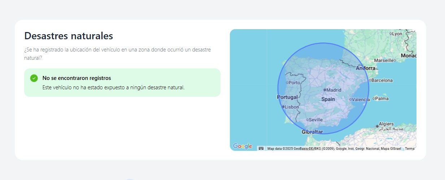The image size is (445, 180).
Task: Click the Porto city marker
Action: [287, 82]
